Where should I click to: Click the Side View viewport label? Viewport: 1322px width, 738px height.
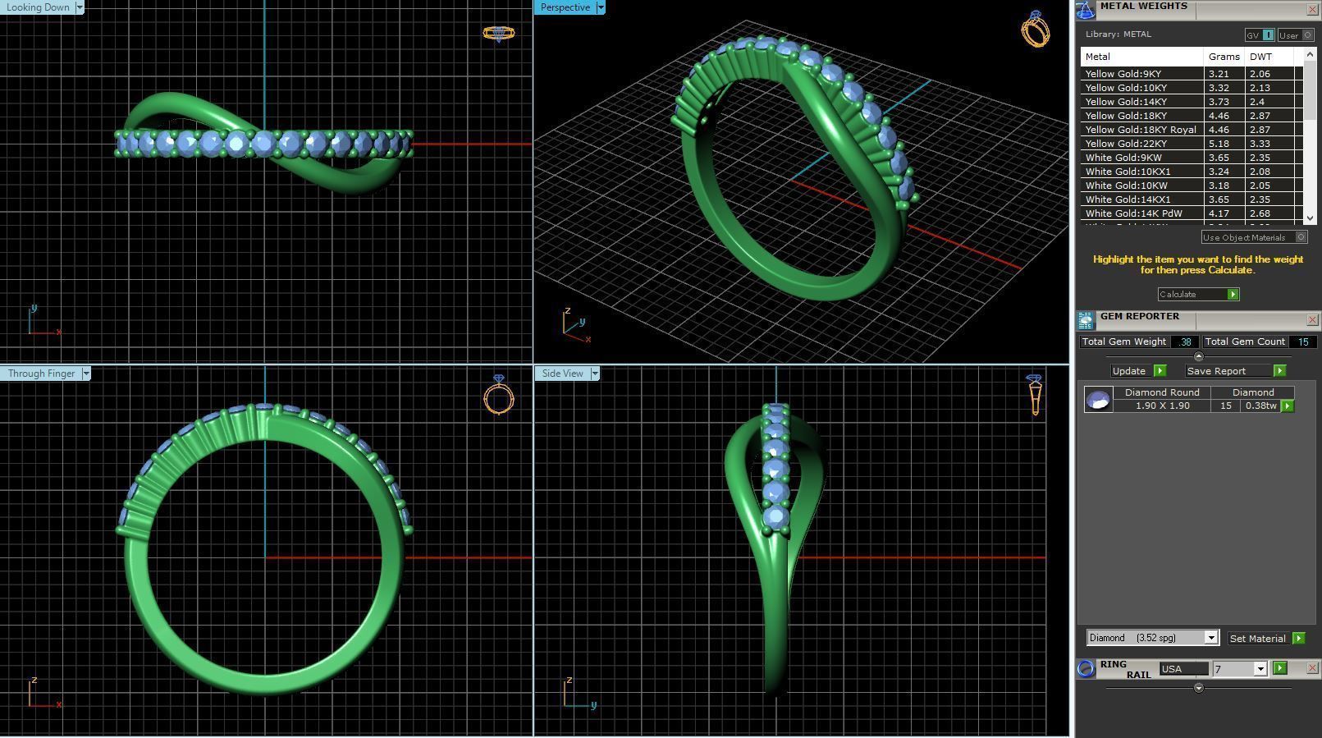point(563,374)
